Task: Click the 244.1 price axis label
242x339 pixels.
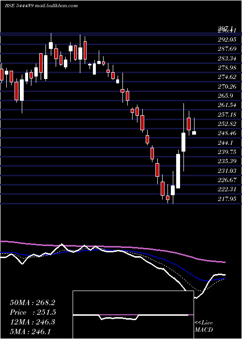Action: (226, 143)
